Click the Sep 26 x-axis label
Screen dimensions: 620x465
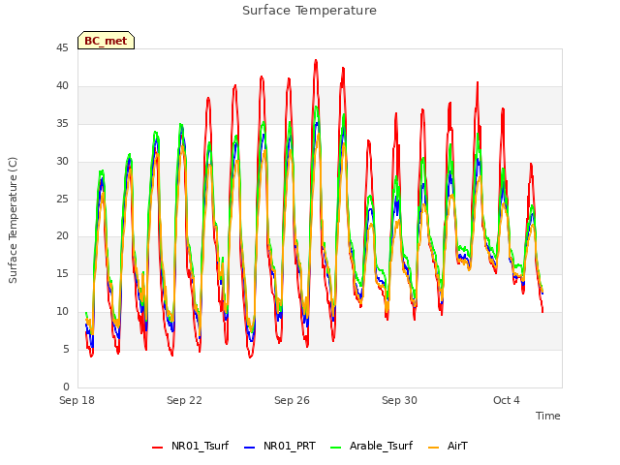292,400
